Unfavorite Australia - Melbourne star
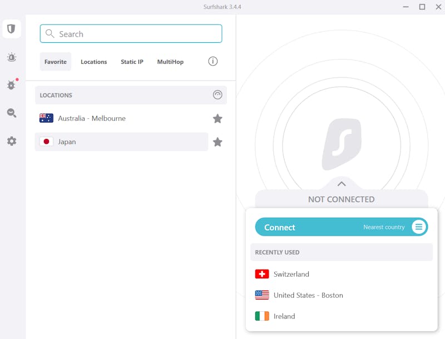The width and height of the screenshot is (445, 339). (x=217, y=118)
